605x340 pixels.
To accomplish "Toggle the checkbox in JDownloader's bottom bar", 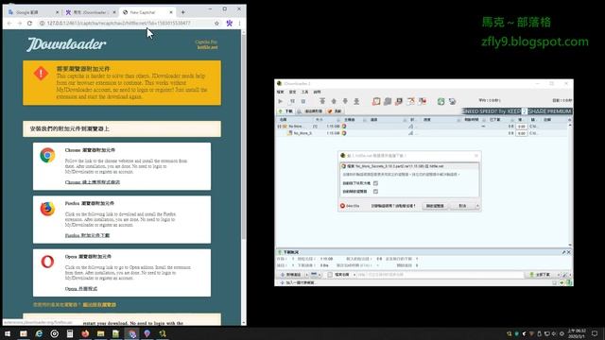I will click(x=330, y=275).
